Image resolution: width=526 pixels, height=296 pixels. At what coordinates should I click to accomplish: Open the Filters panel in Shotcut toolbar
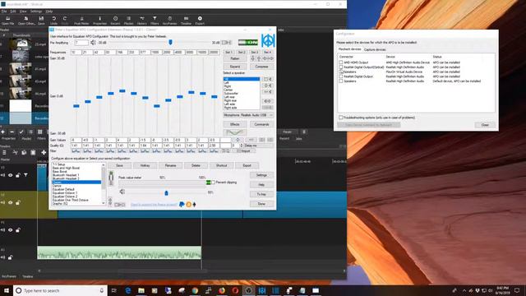(x=155, y=21)
